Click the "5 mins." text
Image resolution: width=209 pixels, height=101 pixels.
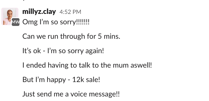coord(109,36)
